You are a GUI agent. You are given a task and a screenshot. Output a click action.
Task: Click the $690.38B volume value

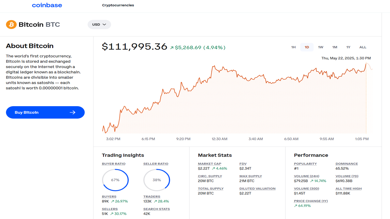[x=344, y=181]
